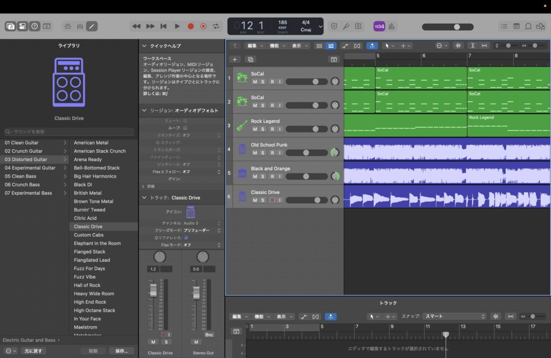Open Quick Help question mark button
551x358 pixels.
(34, 26)
